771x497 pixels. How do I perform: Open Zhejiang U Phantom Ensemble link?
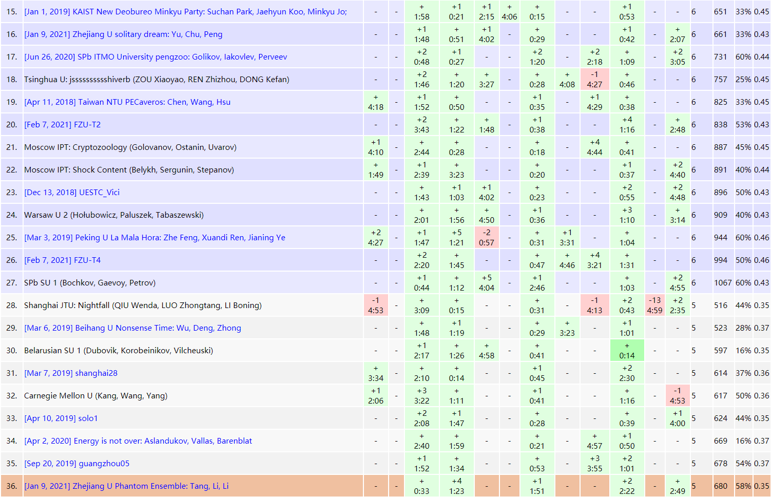click(126, 486)
